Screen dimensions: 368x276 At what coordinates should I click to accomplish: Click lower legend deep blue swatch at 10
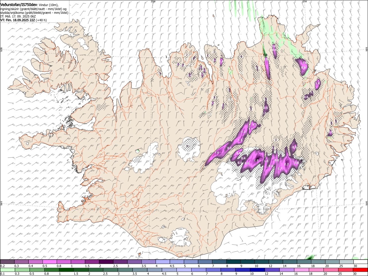[x=258, y=270]
